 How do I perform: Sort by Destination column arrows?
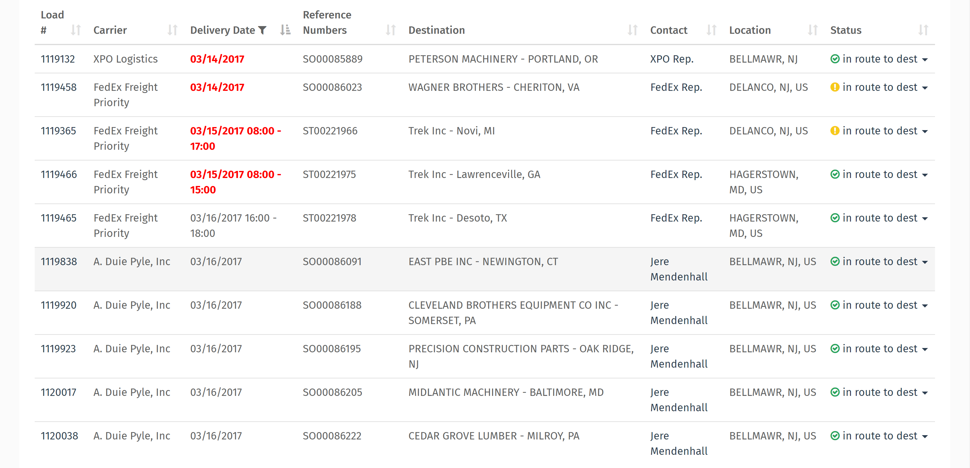click(632, 30)
